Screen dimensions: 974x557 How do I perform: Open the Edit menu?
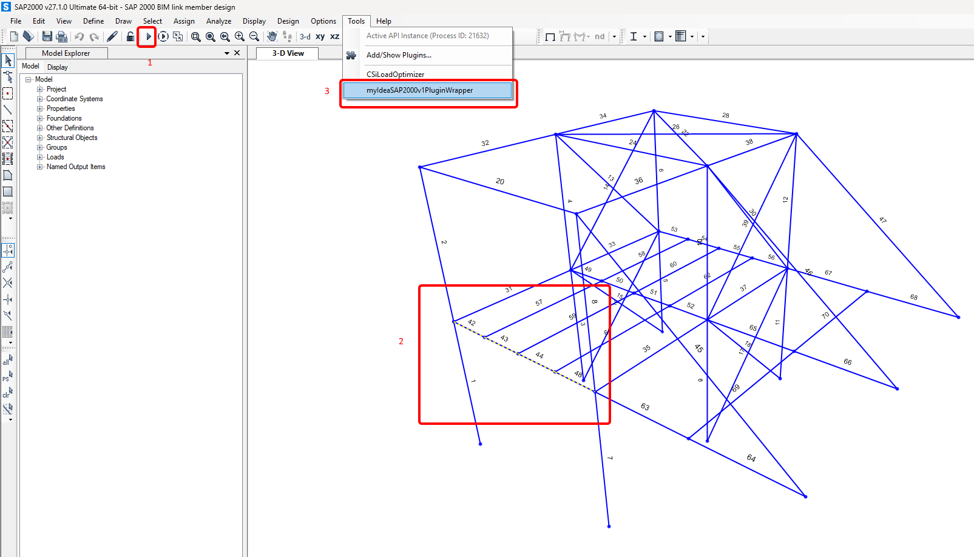point(39,21)
